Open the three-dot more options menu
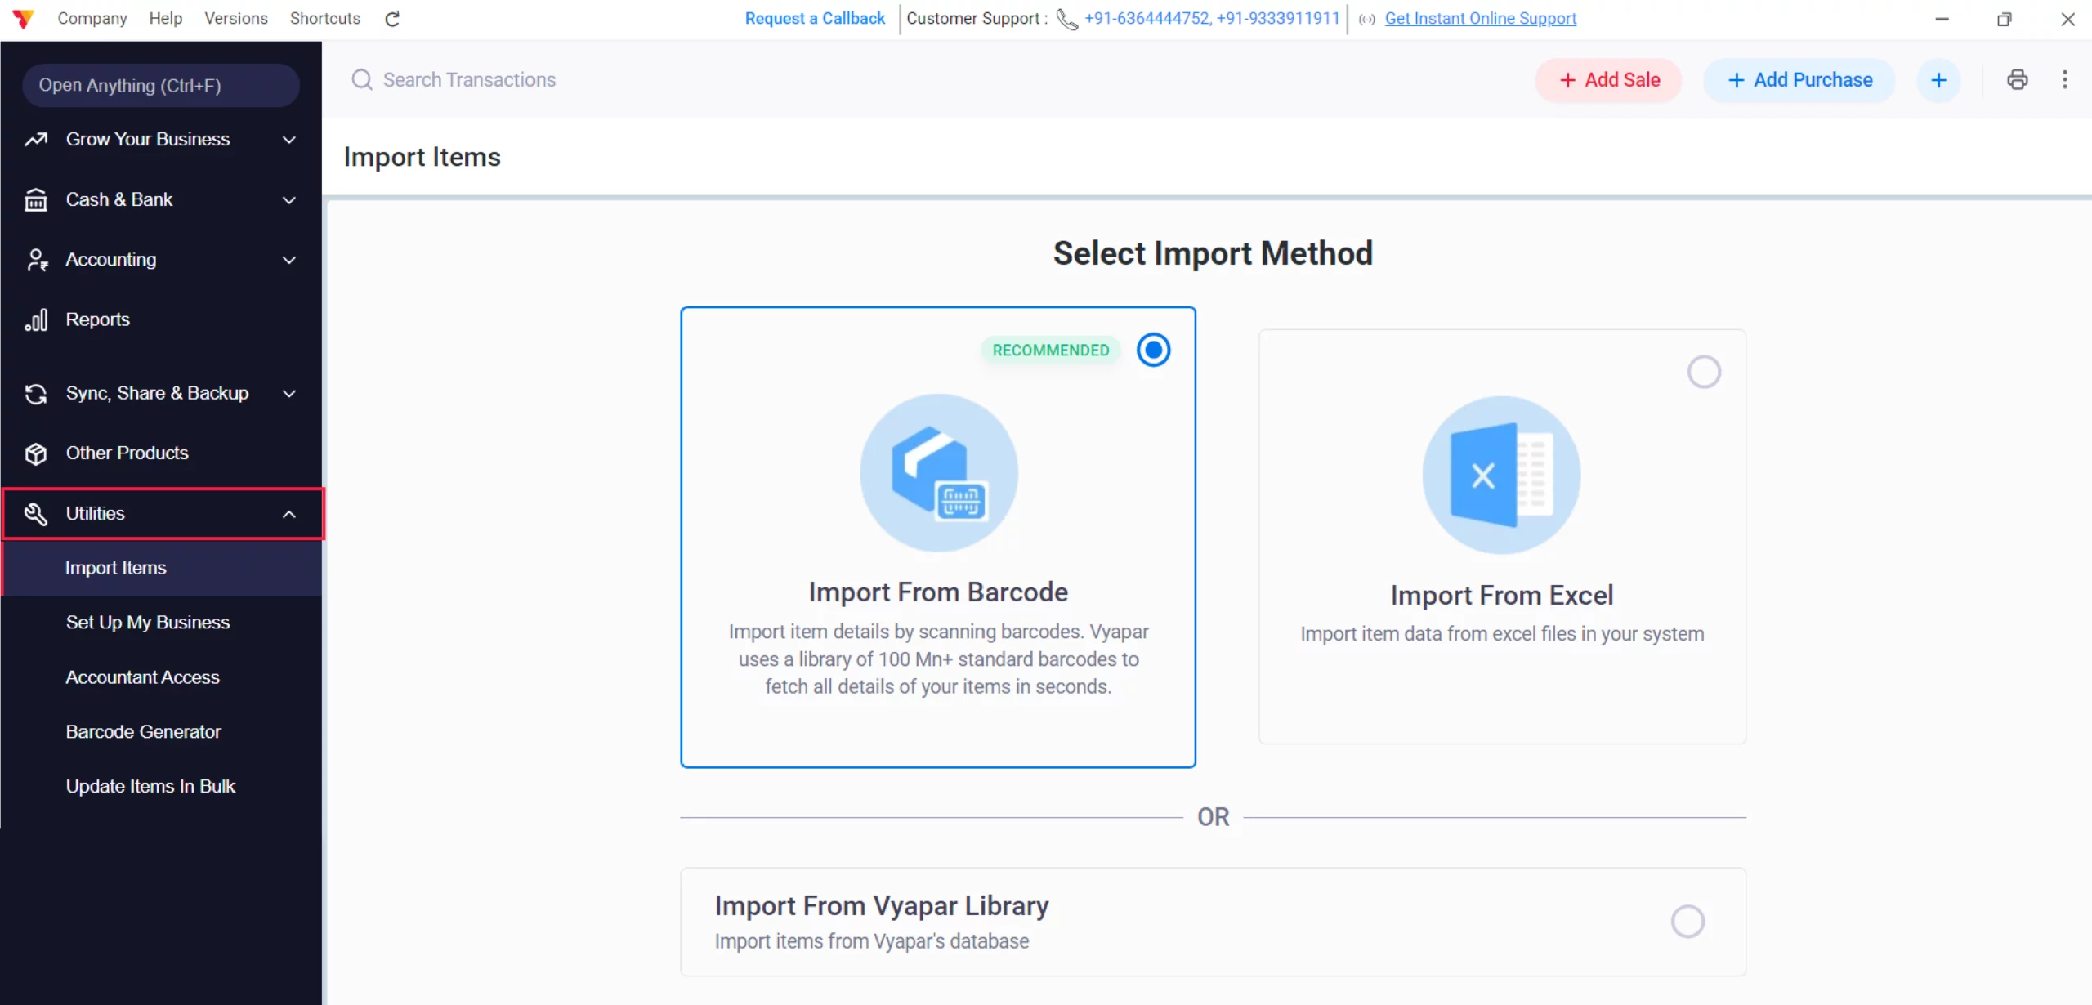2092x1005 pixels. click(2064, 79)
